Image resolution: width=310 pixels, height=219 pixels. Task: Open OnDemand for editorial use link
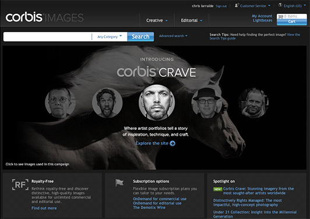click(x=157, y=203)
